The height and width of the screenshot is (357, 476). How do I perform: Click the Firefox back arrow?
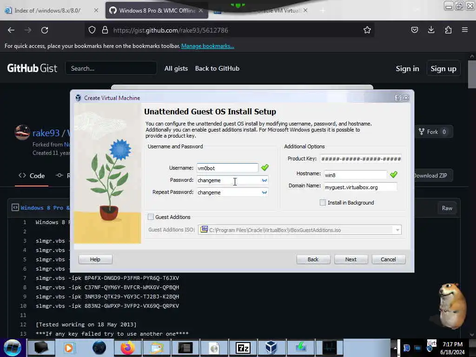coord(11,30)
